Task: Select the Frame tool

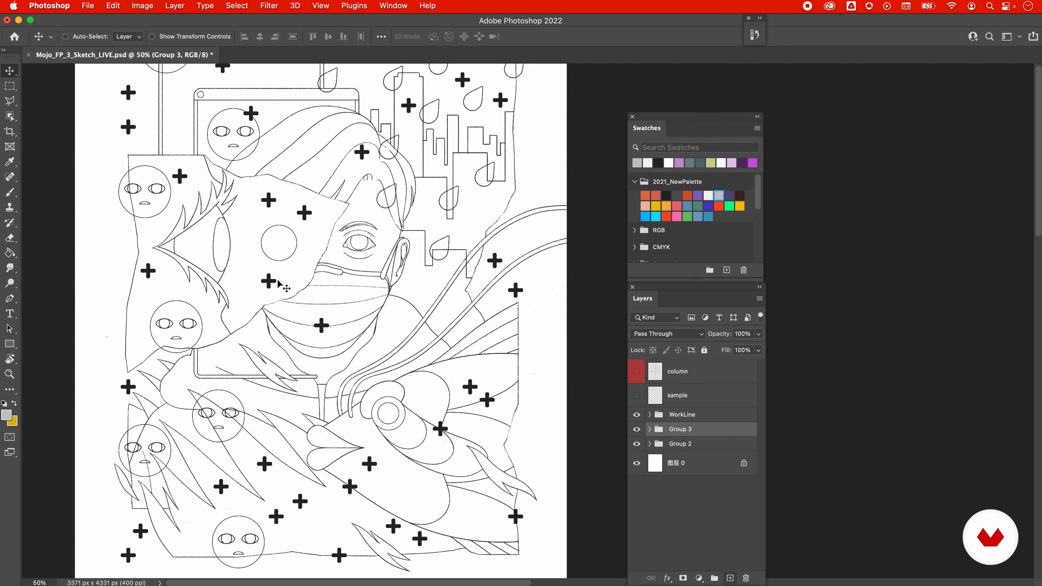Action: click(10, 147)
